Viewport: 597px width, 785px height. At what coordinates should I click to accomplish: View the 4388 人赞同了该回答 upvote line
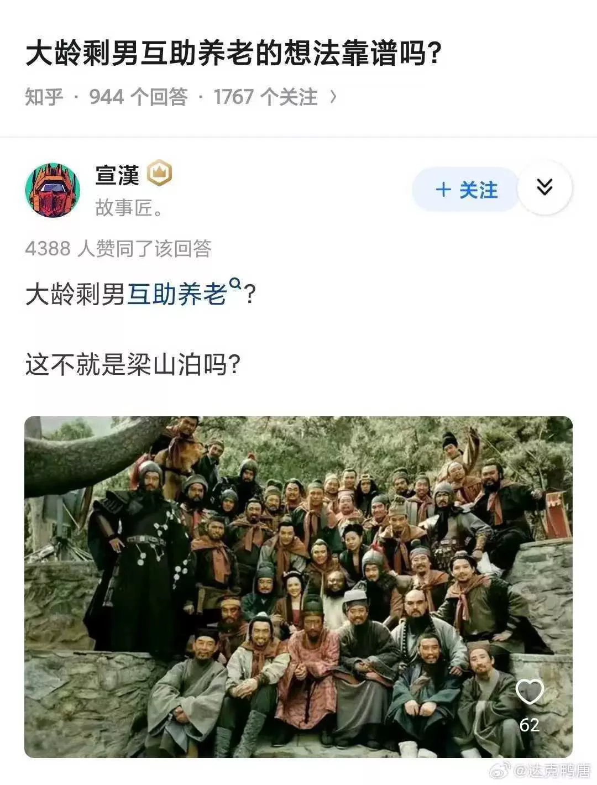point(118,249)
